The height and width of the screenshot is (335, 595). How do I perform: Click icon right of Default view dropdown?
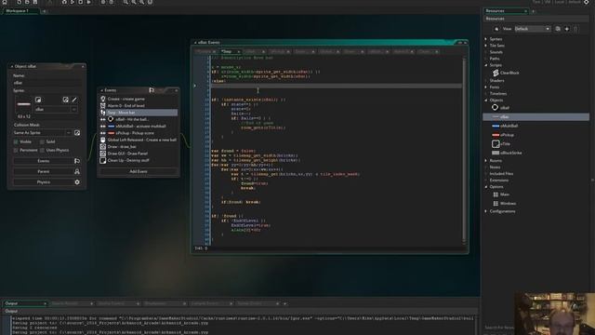(x=558, y=29)
